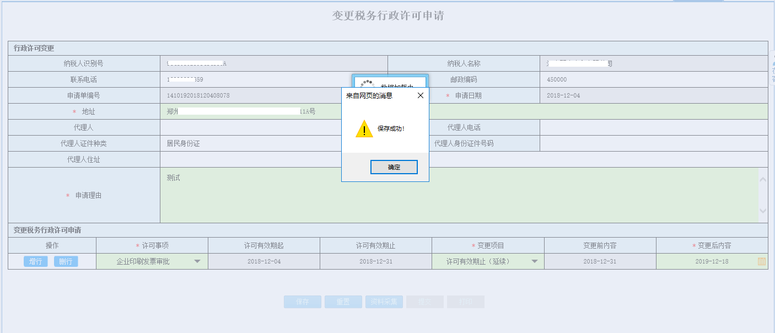Screen dimensions: 775x333
Task: Click the 打印 print button
Action: pos(465,302)
